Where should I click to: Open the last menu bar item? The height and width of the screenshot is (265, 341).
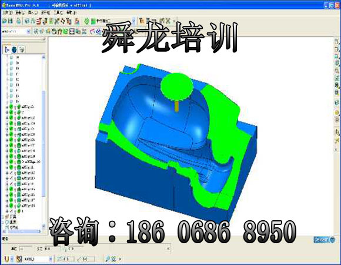[72, 12]
